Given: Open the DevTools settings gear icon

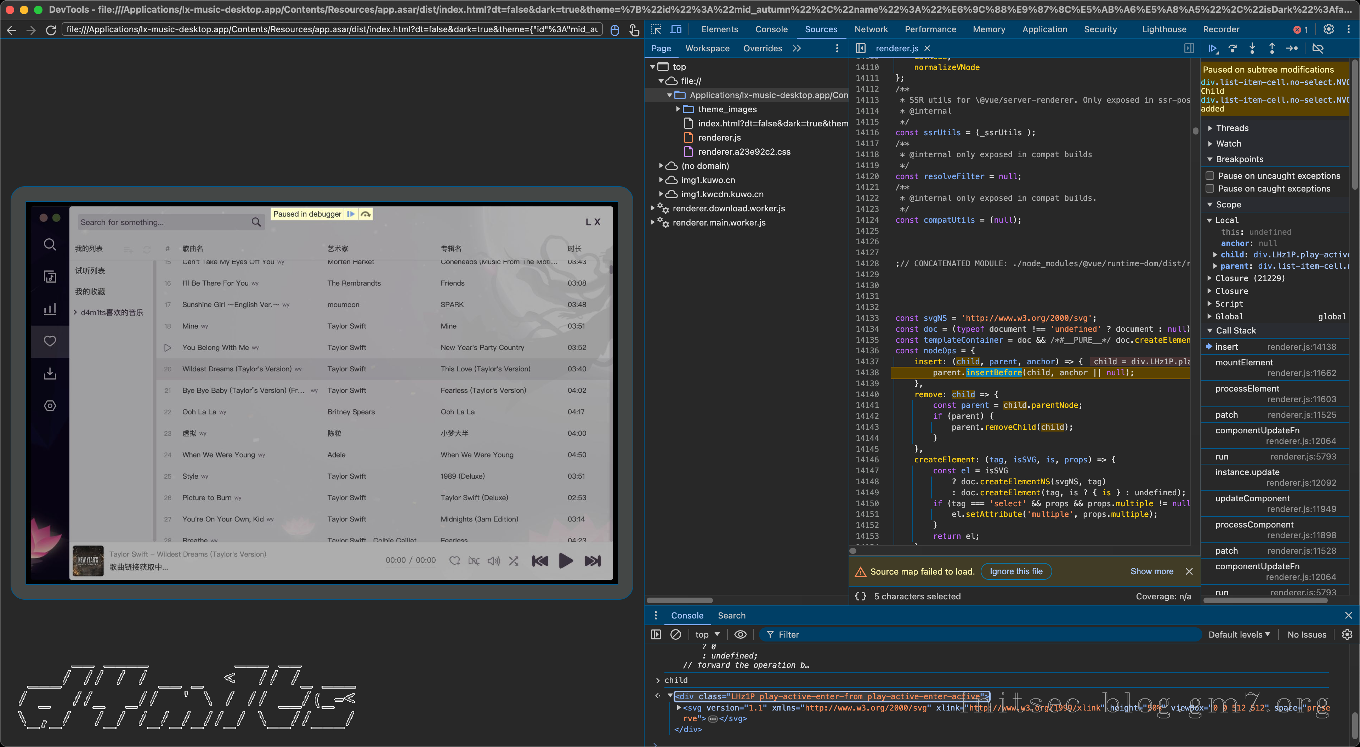Looking at the screenshot, I should [x=1328, y=30].
